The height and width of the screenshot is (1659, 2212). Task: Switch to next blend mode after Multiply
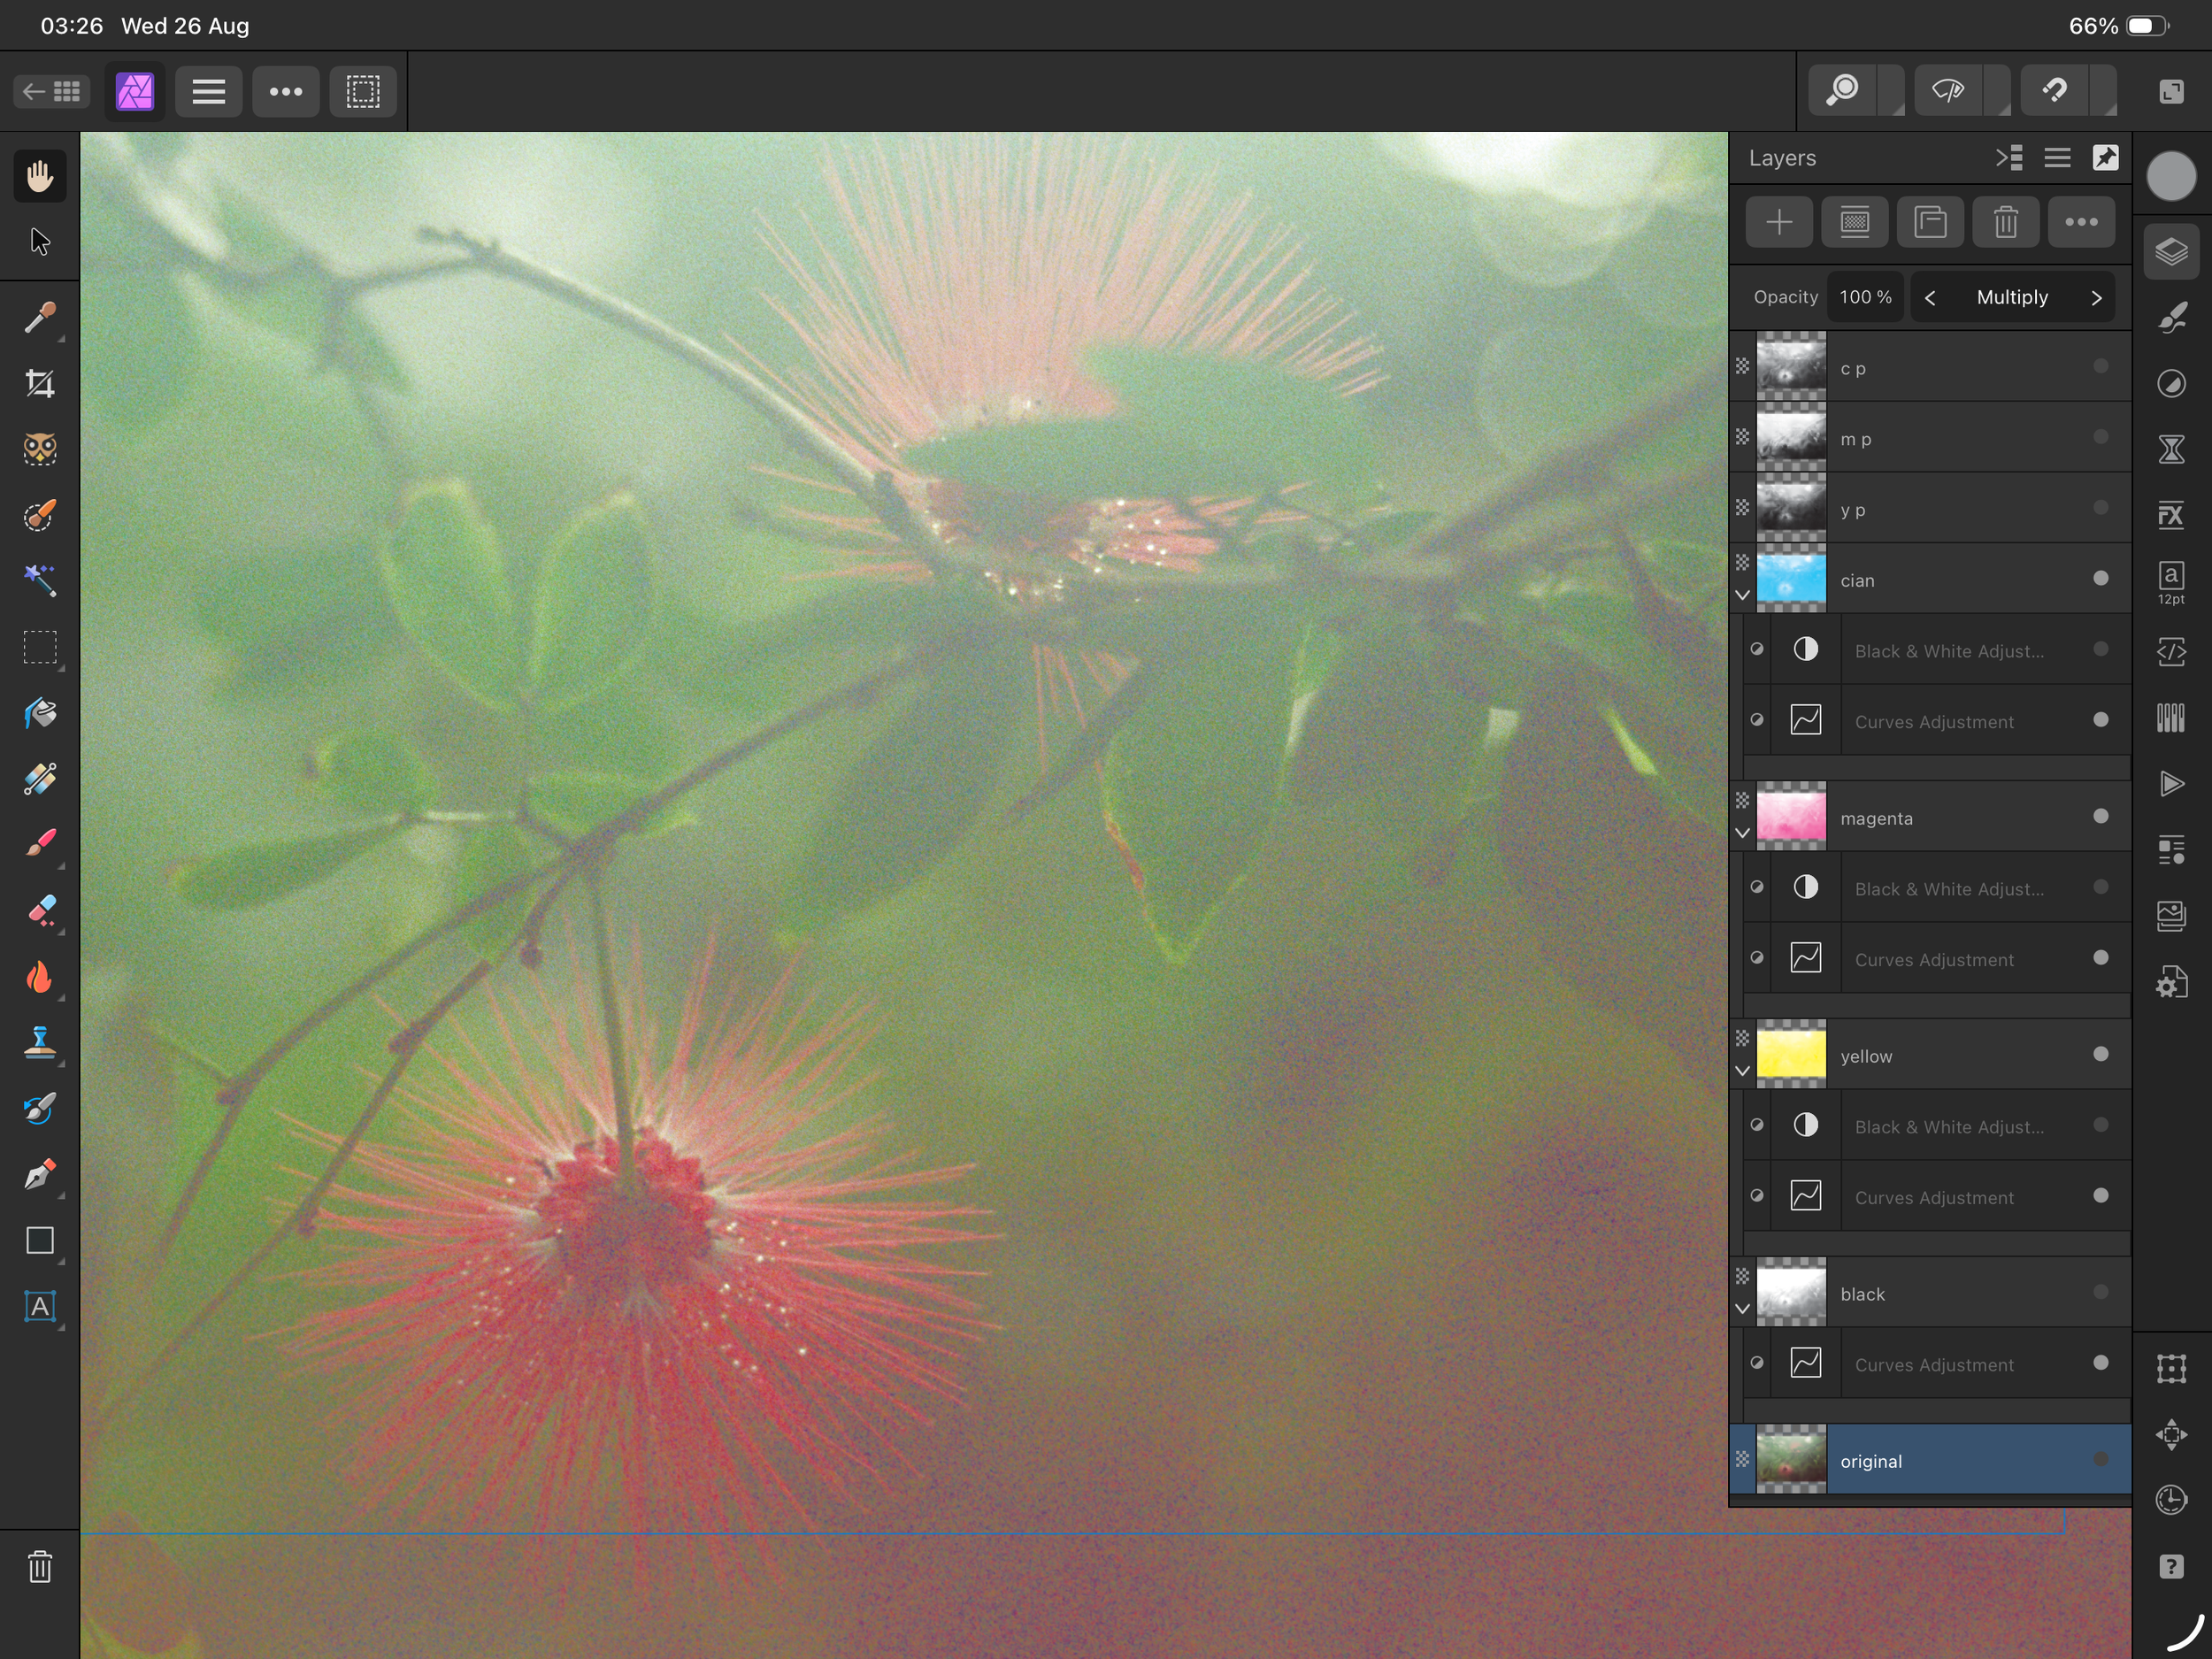point(2096,298)
